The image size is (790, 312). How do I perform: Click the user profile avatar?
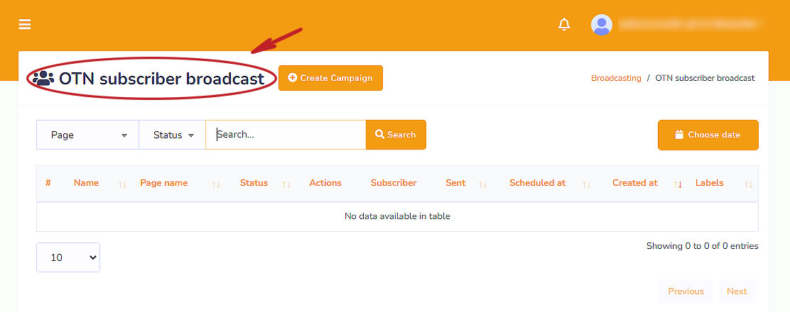[601, 25]
